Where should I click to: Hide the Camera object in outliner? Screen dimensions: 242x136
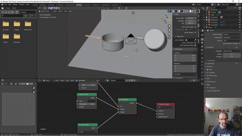point(240,12)
